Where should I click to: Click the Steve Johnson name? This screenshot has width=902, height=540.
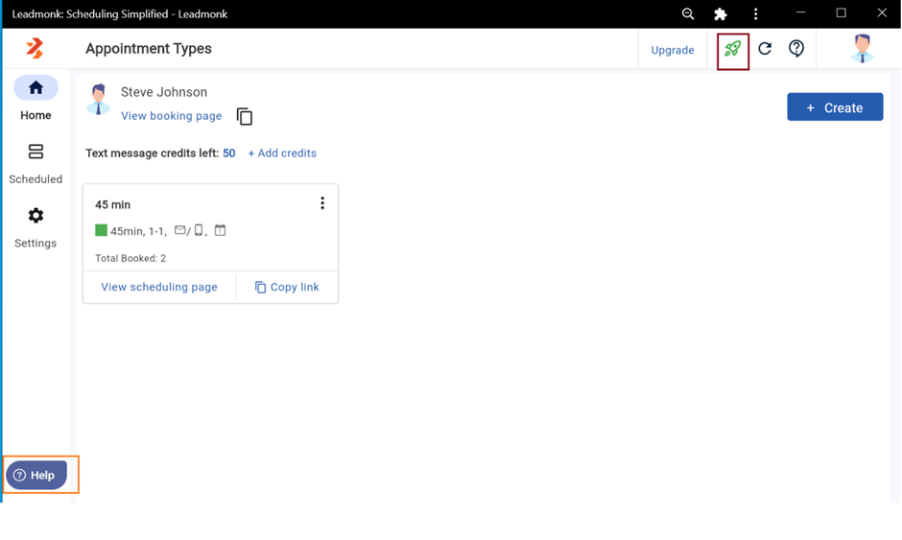click(164, 92)
